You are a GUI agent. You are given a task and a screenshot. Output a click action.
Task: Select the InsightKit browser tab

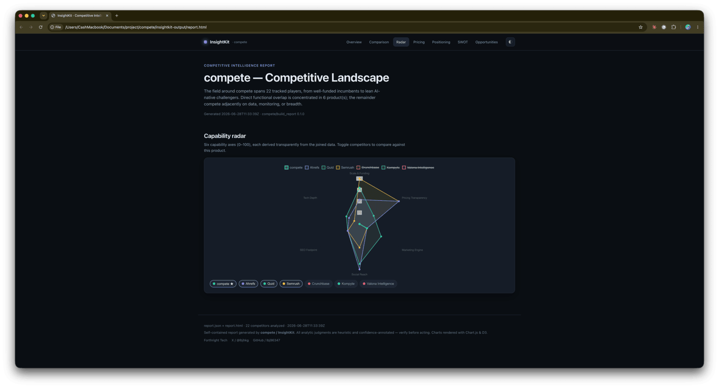coord(80,16)
